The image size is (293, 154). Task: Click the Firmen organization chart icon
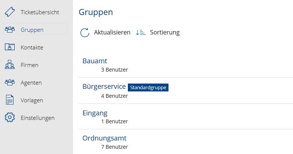[10, 64]
